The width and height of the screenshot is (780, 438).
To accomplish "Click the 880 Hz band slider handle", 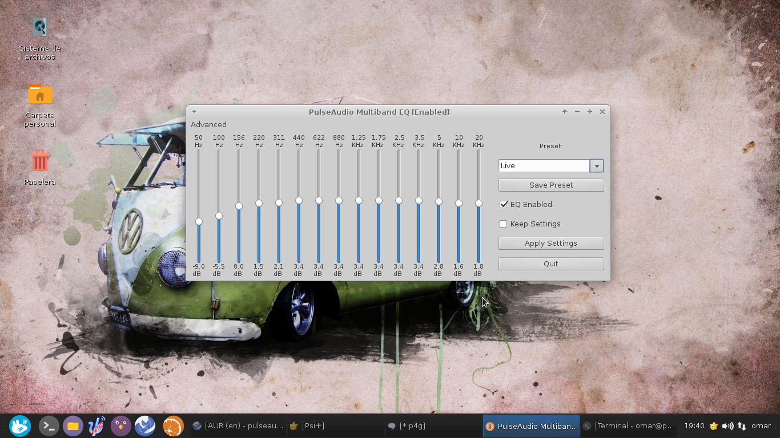I will coord(339,200).
